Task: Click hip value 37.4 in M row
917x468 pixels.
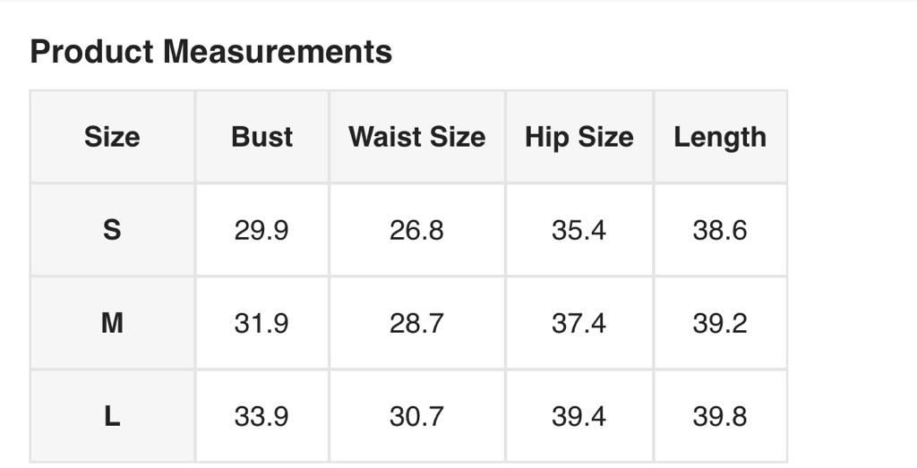Action: 578,323
